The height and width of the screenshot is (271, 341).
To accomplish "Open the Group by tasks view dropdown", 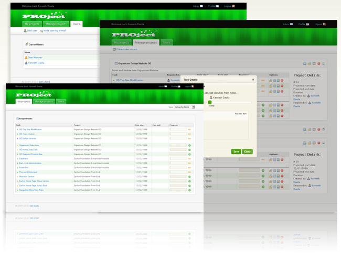I will click(184, 107).
